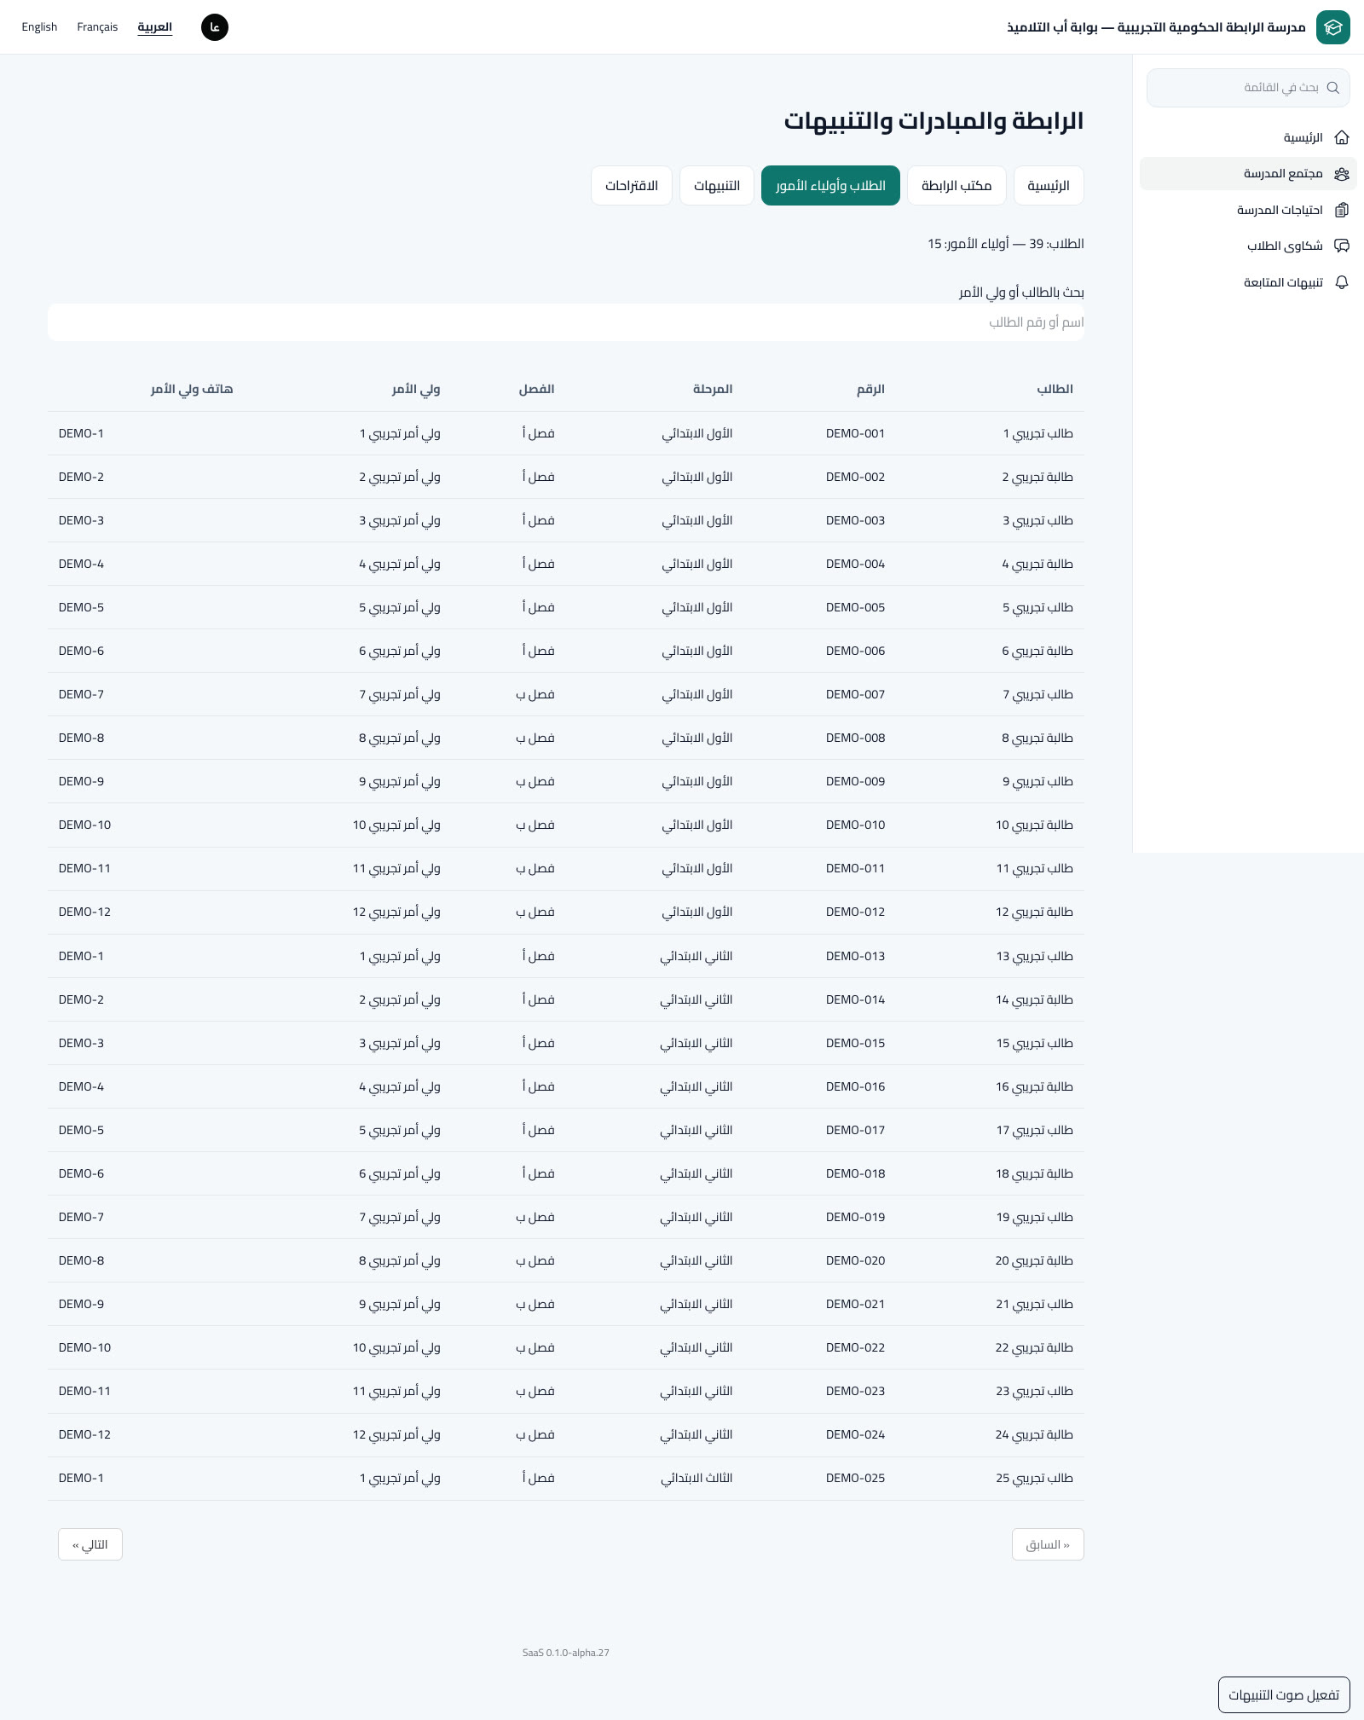
Task: Switch language to Français
Action: (x=97, y=27)
